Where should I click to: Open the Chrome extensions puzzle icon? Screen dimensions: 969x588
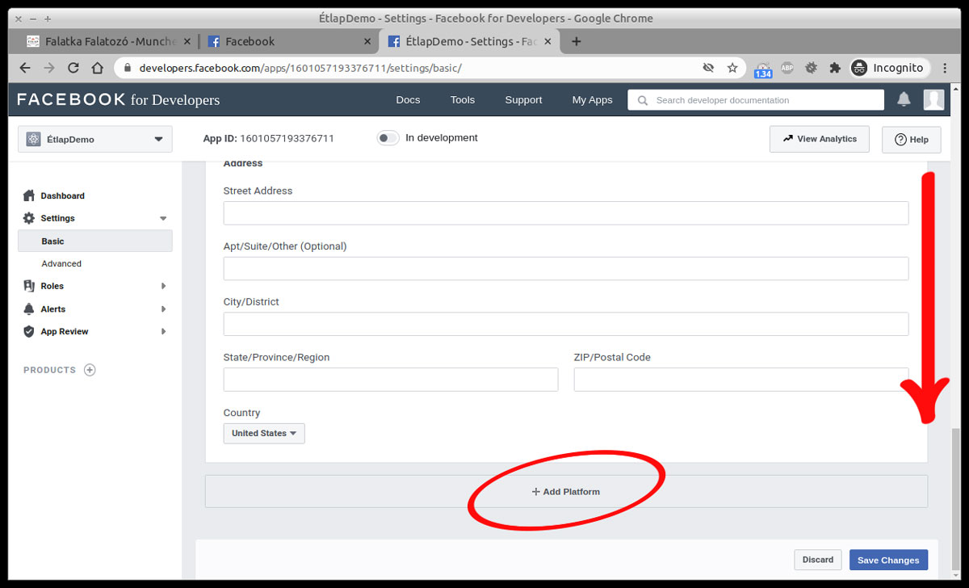coord(835,68)
